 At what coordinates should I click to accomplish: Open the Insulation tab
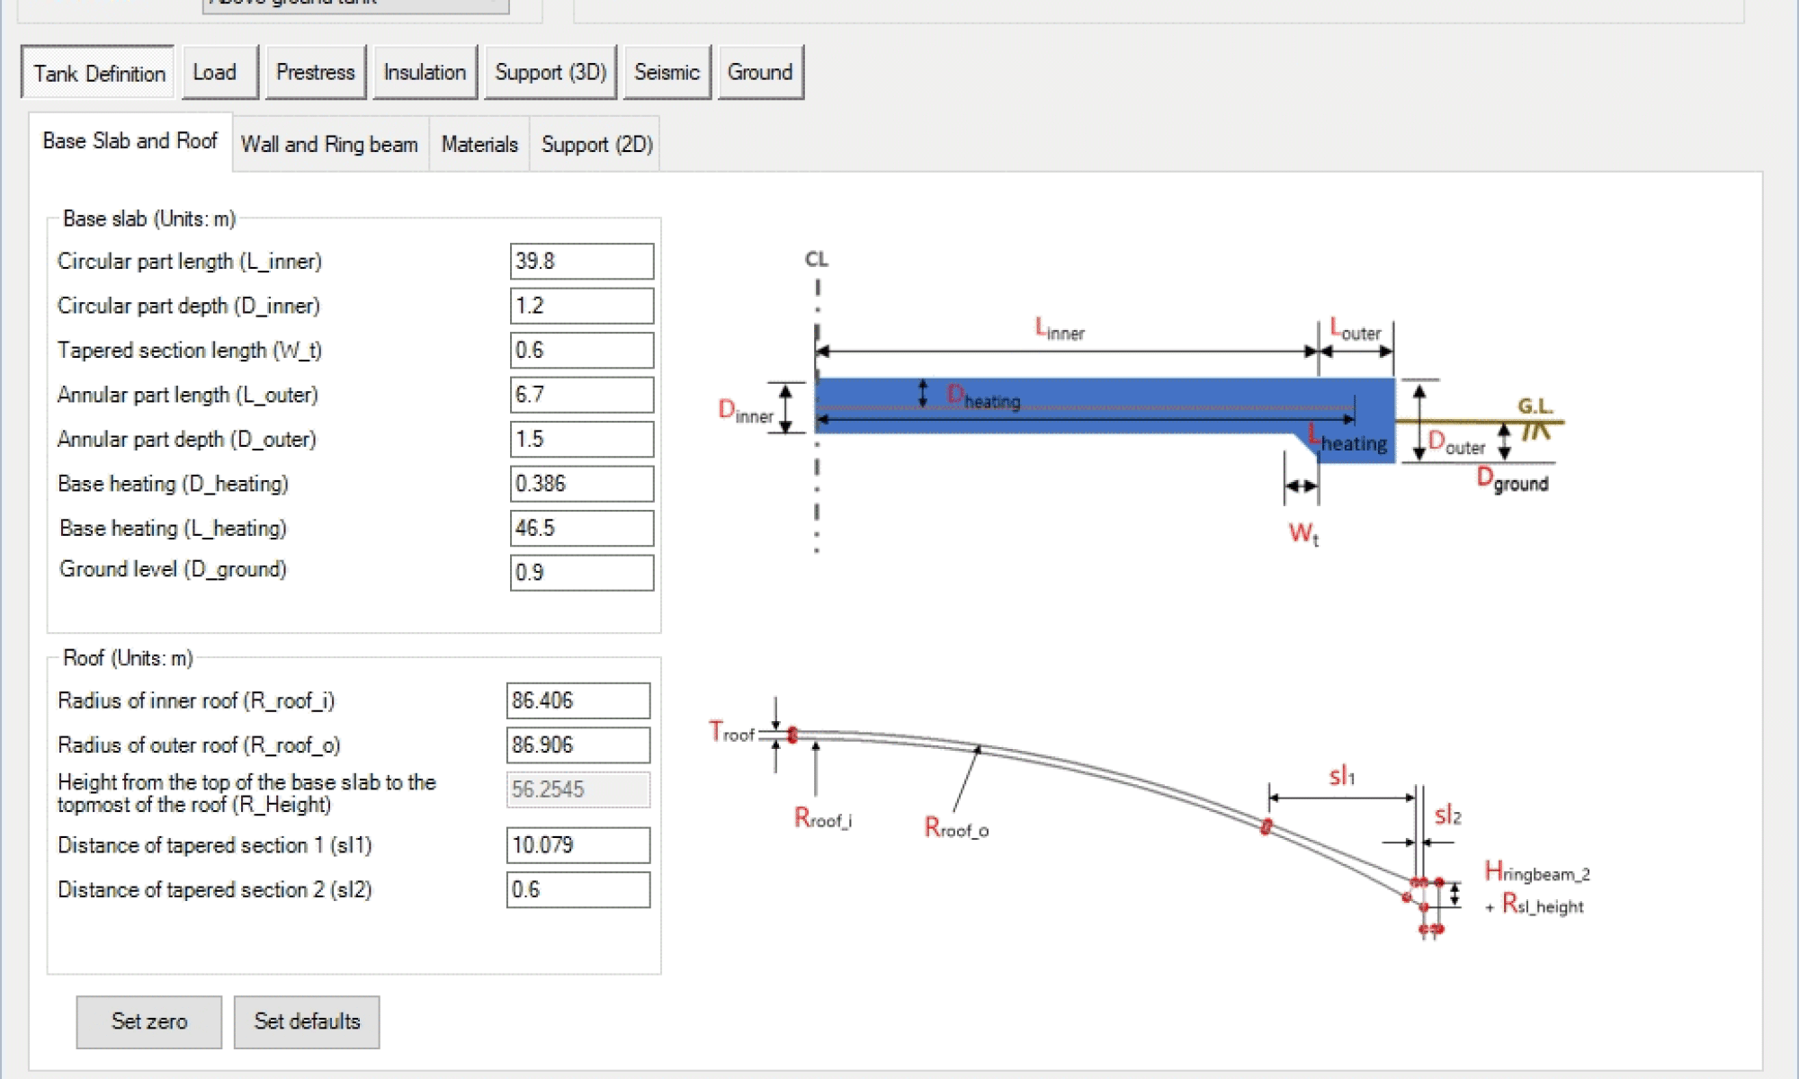pyautogui.click(x=425, y=73)
